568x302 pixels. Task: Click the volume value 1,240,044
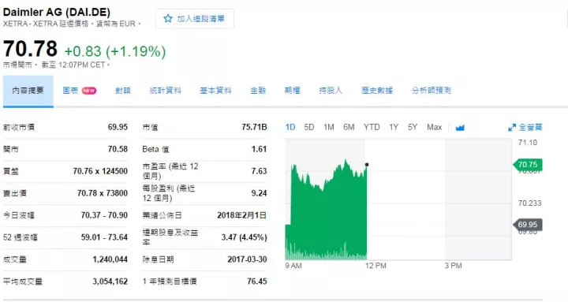[x=110, y=259]
